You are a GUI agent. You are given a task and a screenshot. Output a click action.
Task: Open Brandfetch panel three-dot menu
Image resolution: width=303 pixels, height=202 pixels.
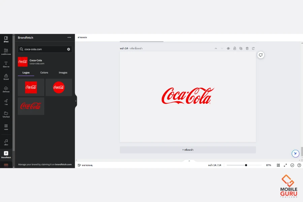point(69,38)
